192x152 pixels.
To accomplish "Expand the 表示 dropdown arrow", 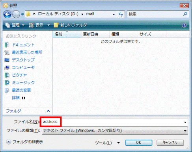I will [x=48, y=25].
